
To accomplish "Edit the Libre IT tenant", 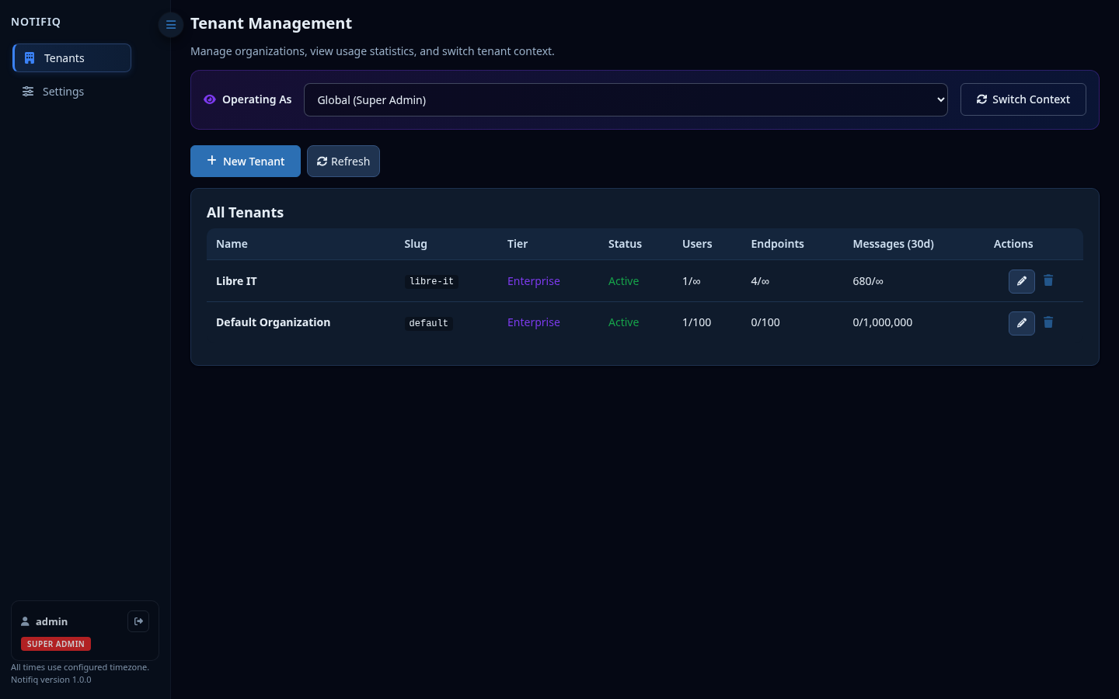I will [1022, 281].
